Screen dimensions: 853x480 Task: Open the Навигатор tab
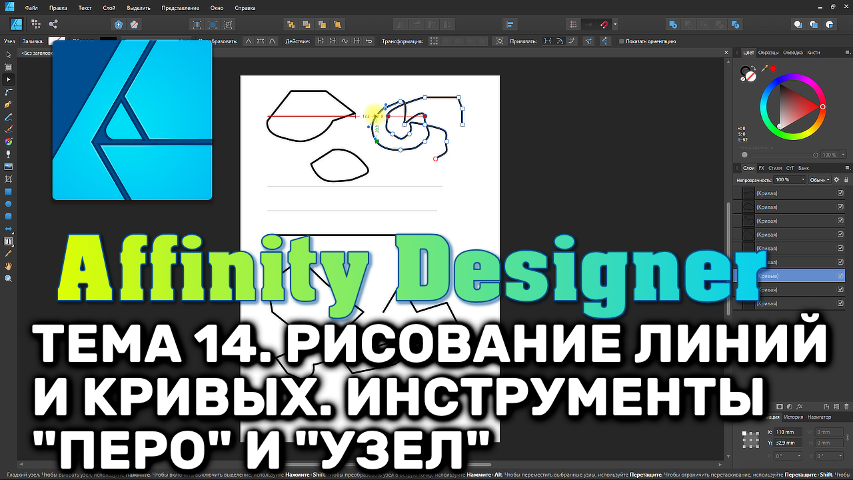pos(819,417)
